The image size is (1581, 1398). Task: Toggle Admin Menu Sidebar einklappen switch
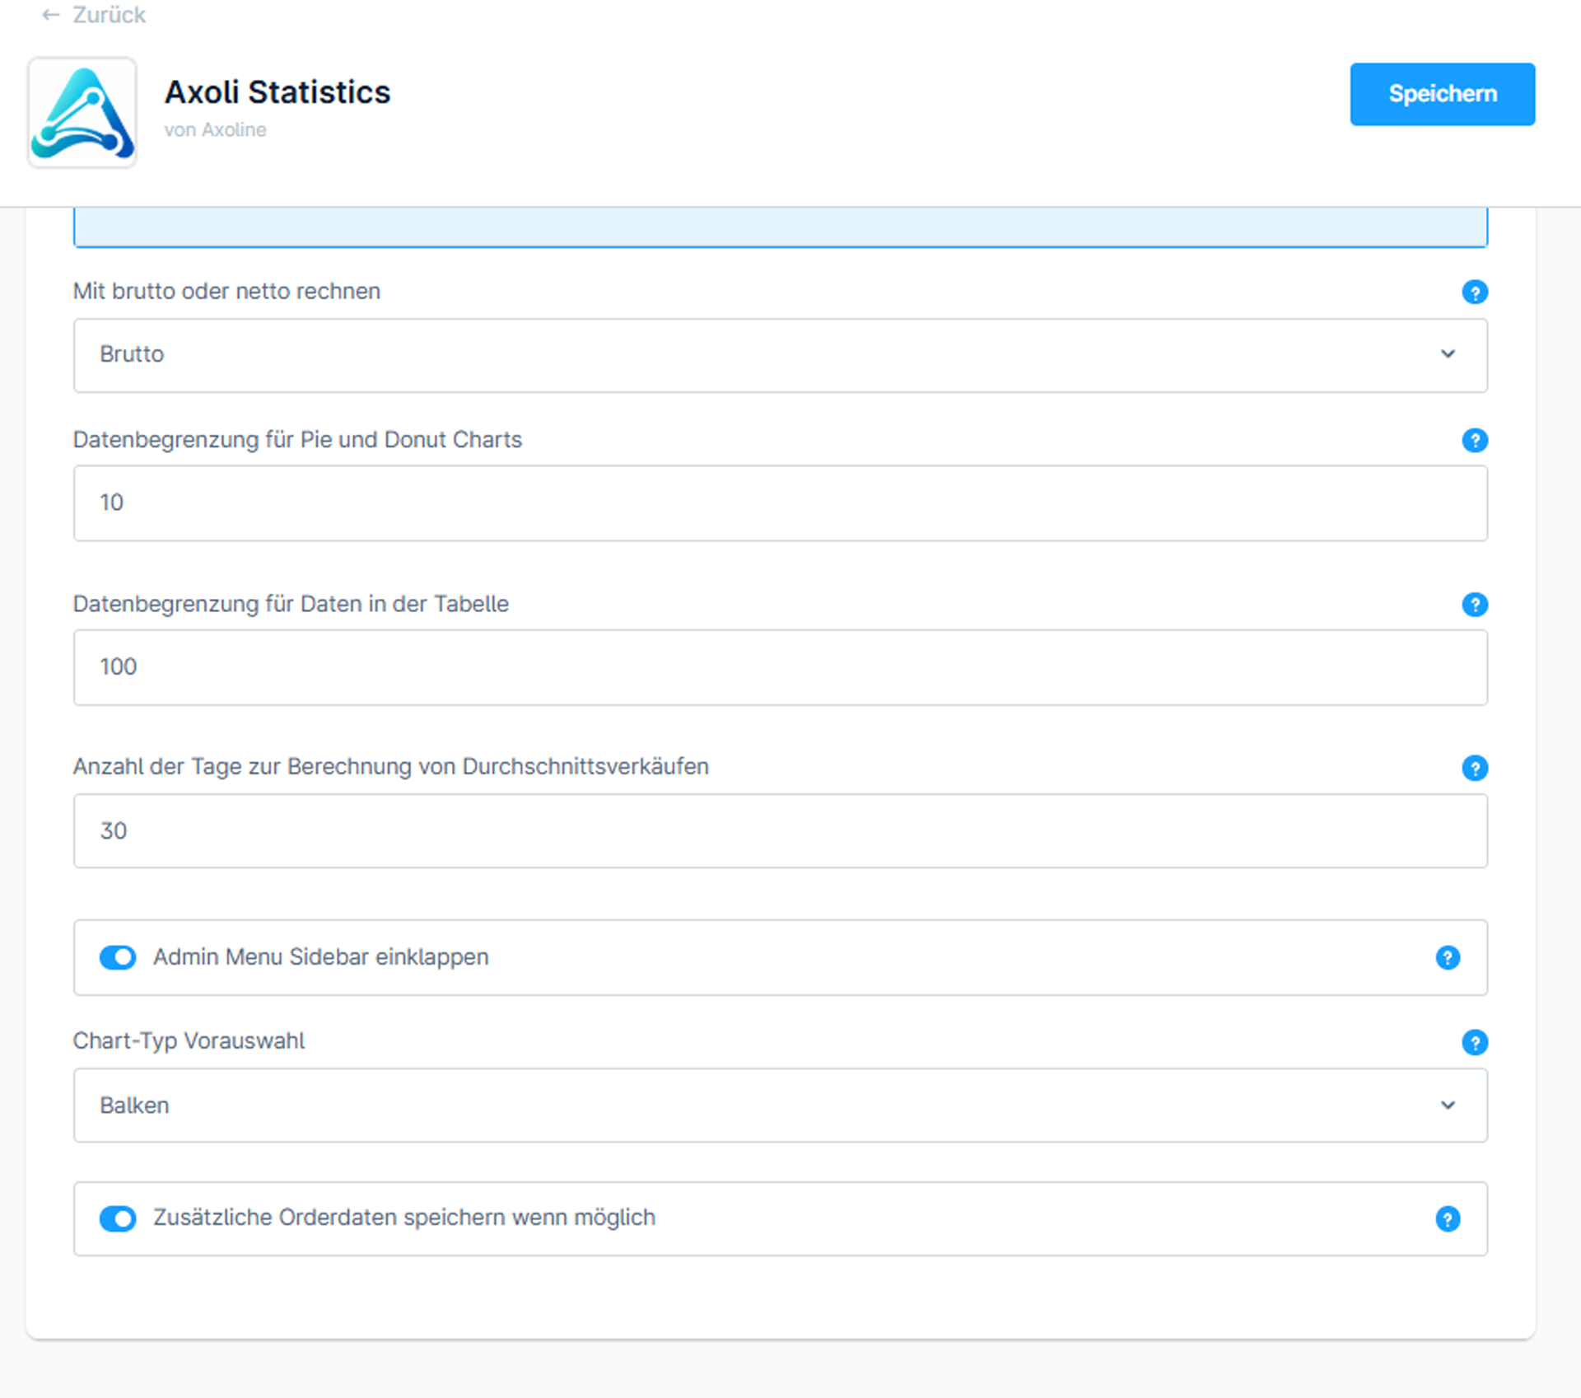[118, 957]
